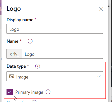Screen dimensions: 112x102
Task: Show info tooltip for Primary image
Action: coord(48,92)
